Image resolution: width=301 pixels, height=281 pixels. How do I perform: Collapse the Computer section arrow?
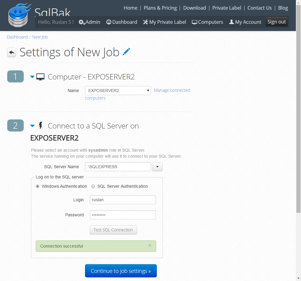[x=32, y=77]
